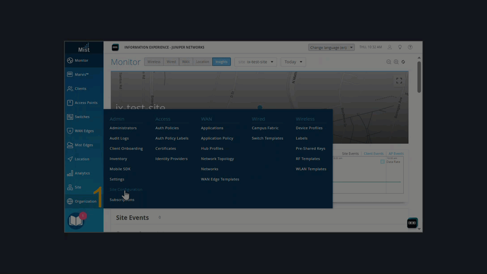Open Settings in the Admin menu
Screen dimensions: 487x274
pyautogui.click(x=117, y=179)
